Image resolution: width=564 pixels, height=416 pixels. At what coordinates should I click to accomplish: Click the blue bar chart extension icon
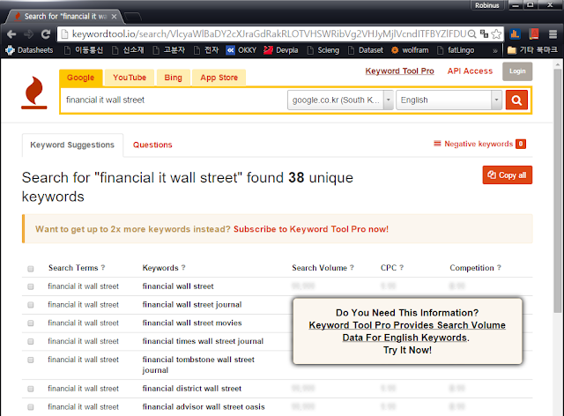[515, 34]
